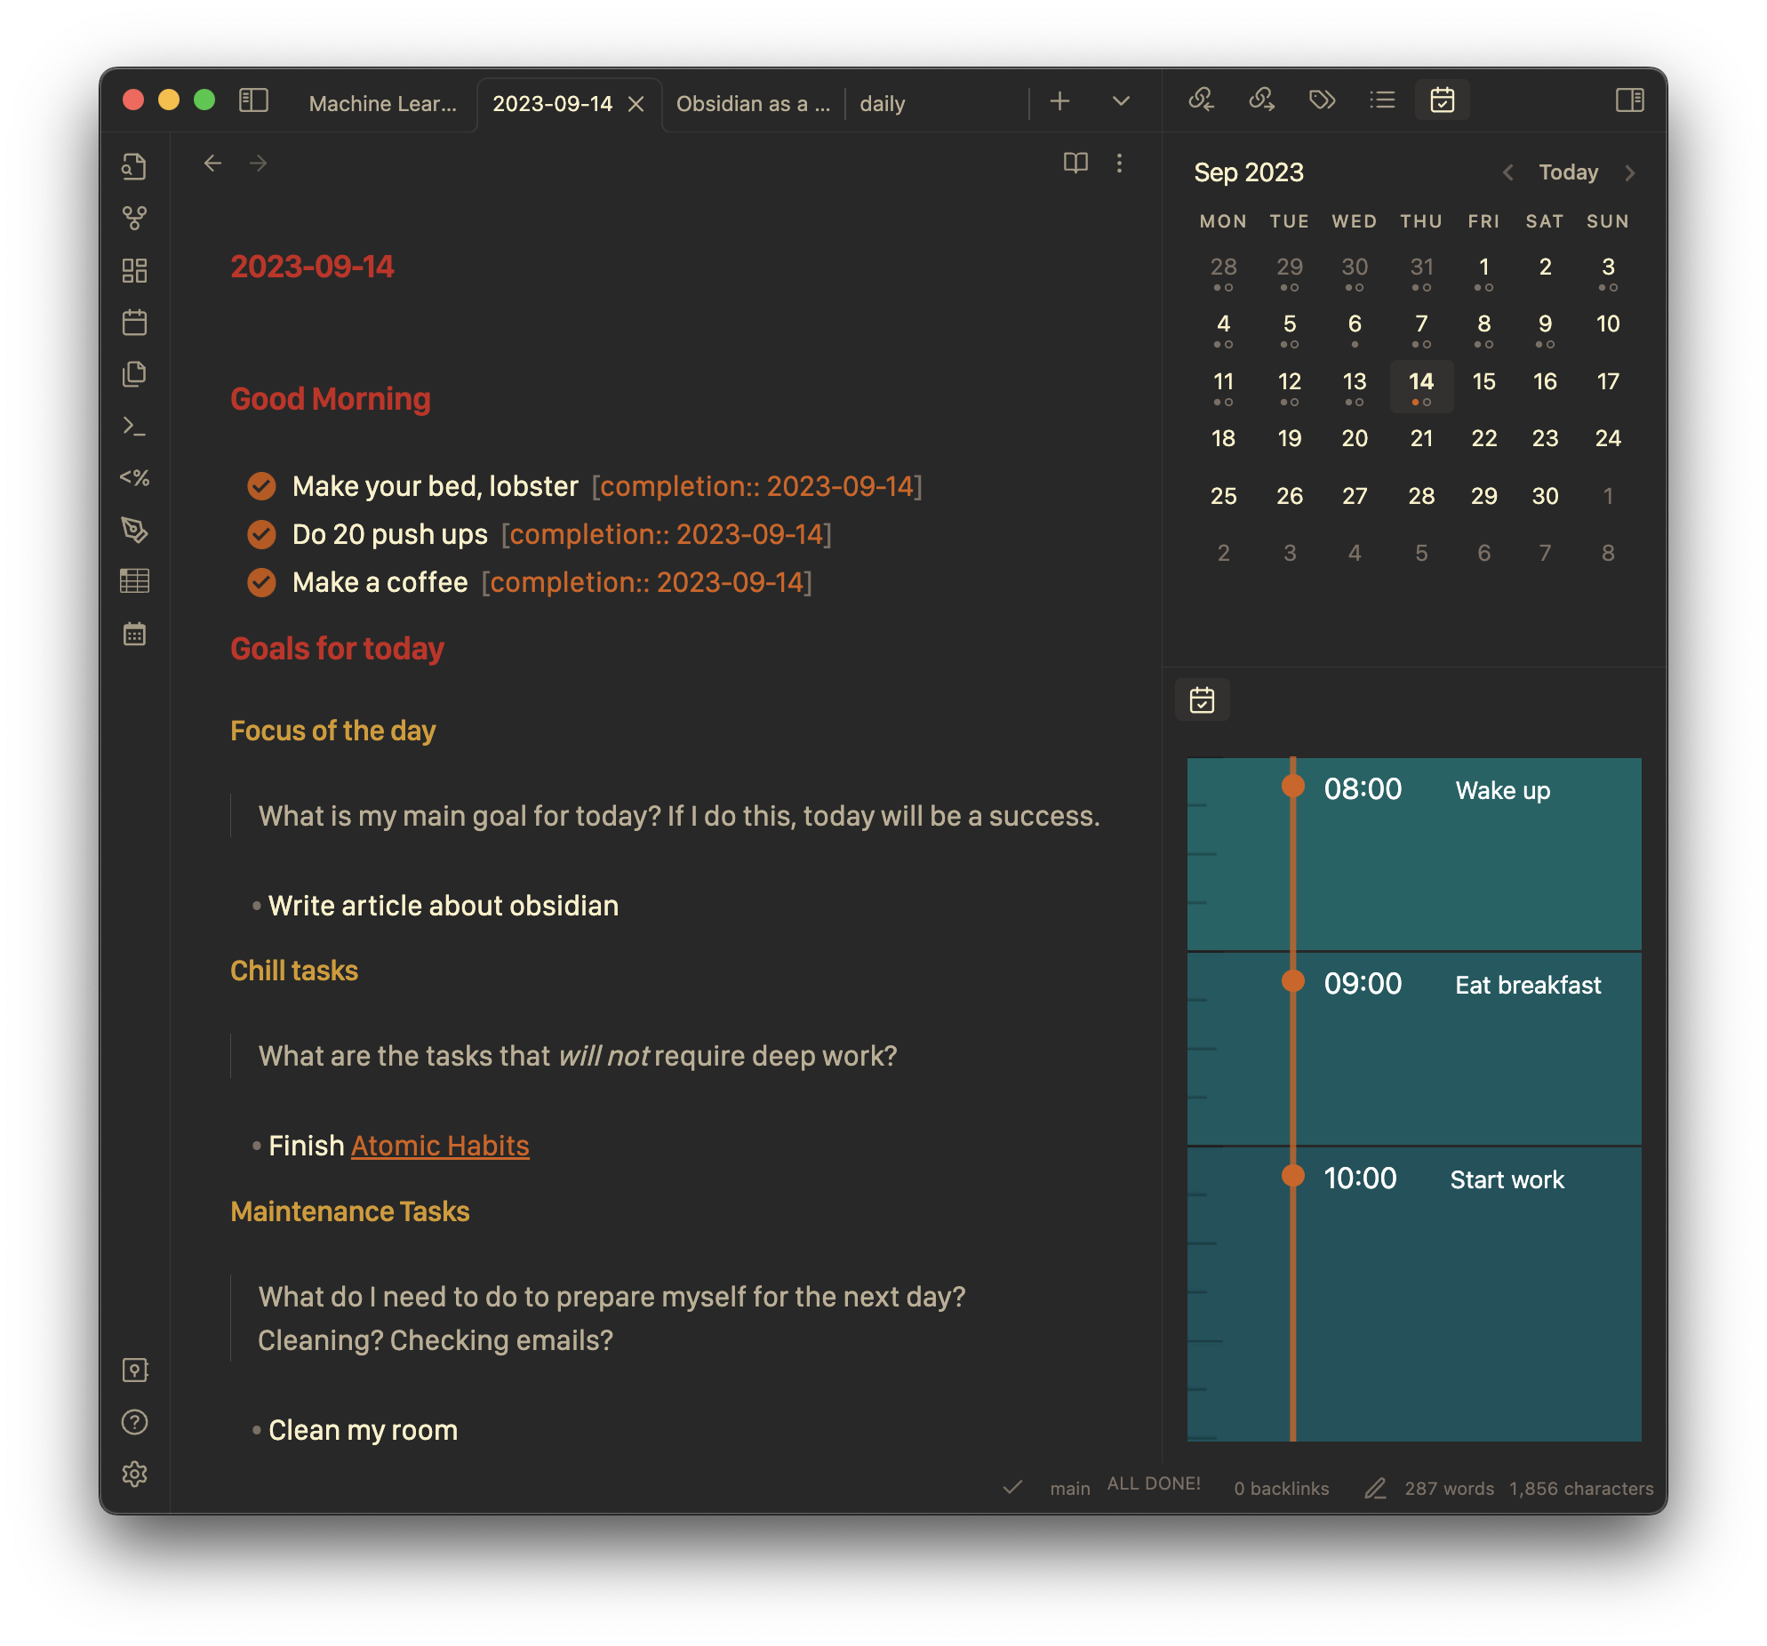This screenshot has width=1767, height=1646.
Task: Expand the tab list dropdown chevron
Action: pyautogui.click(x=1121, y=101)
